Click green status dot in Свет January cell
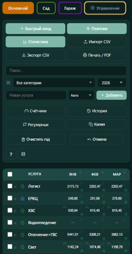132x254 pixels. pyautogui.click(x=82, y=251)
